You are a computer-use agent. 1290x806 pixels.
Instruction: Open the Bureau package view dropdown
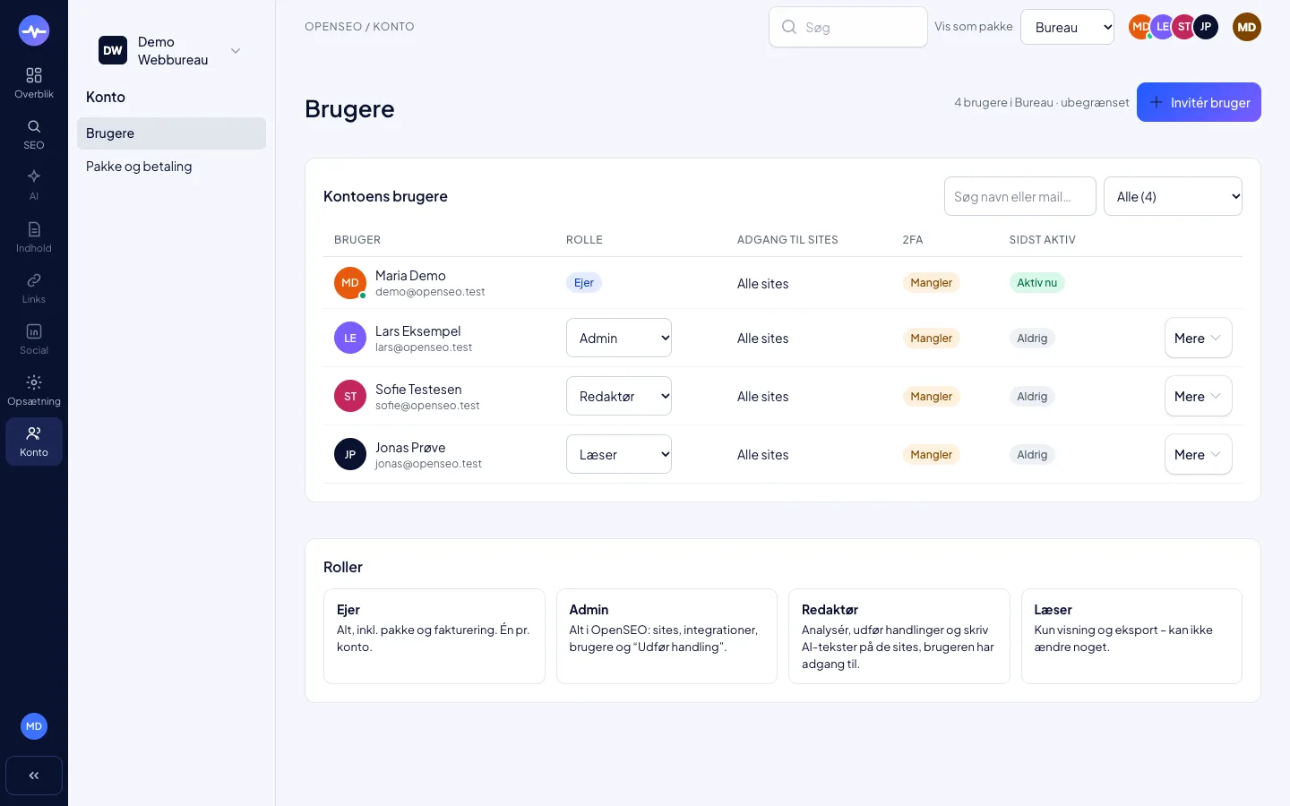pyautogui.click(x=1067, y=27)
